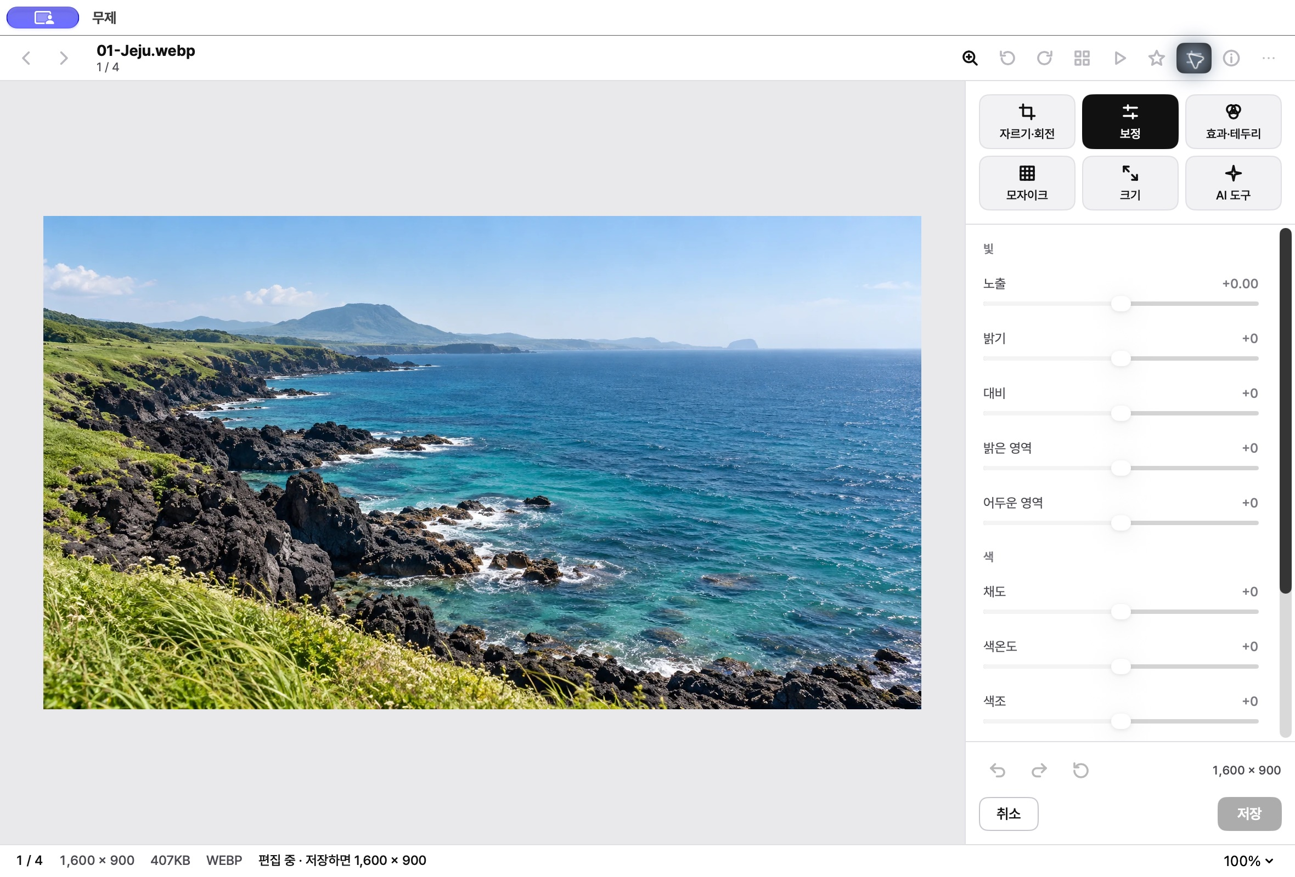Click the 채도 saturation slider handle
The height and width of the screenshot is (877, 1295).
point(1121,612)
